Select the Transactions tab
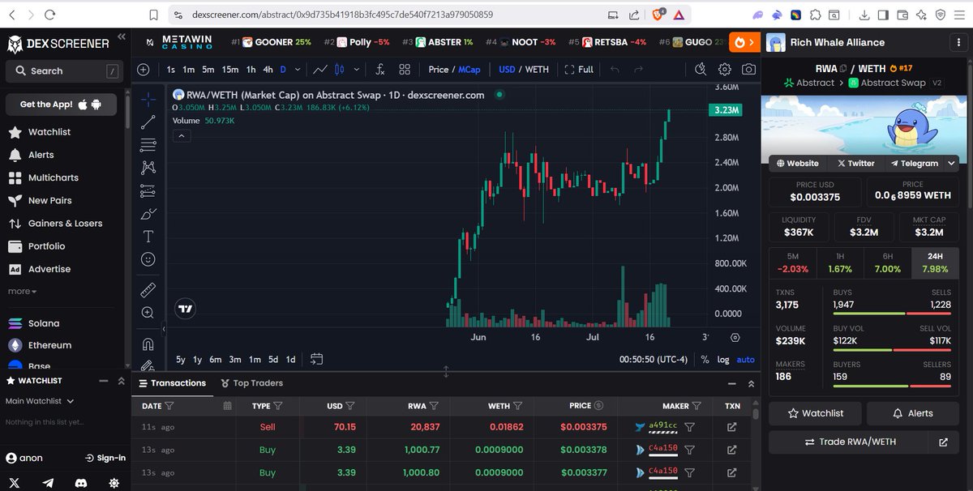This screenshot has width=973, height=491. [172, 383]
